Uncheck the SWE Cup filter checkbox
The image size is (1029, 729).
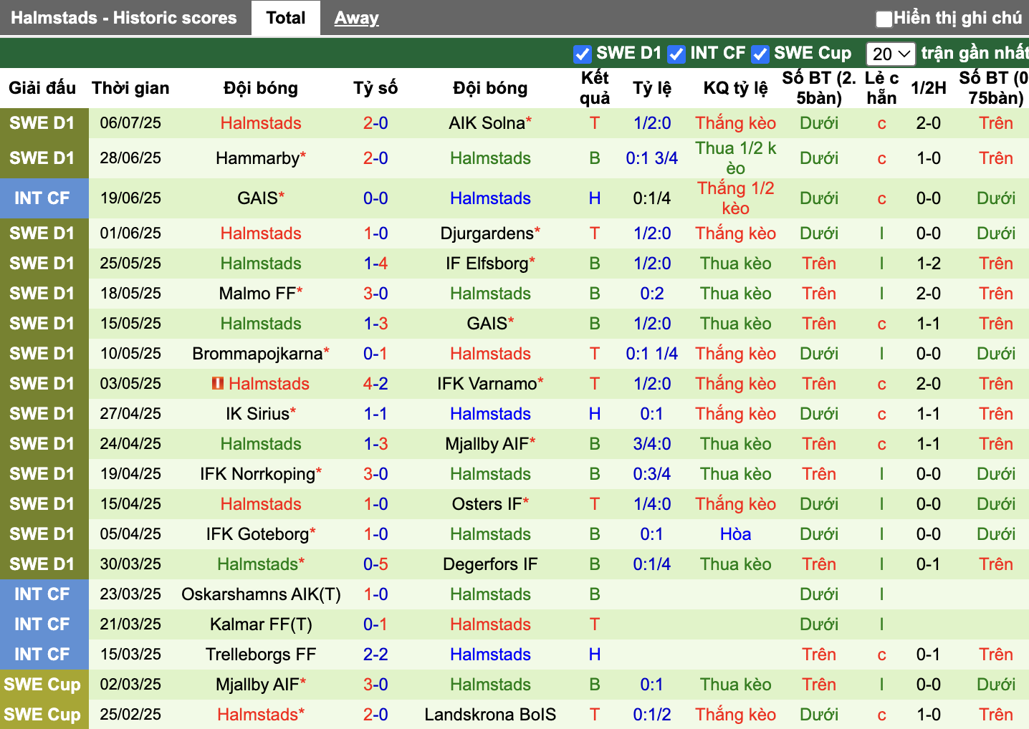760,54
